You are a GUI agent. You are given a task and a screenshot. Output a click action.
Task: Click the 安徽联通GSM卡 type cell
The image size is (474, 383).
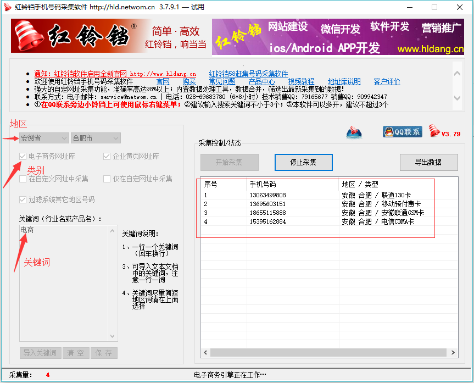pos(403,213)
